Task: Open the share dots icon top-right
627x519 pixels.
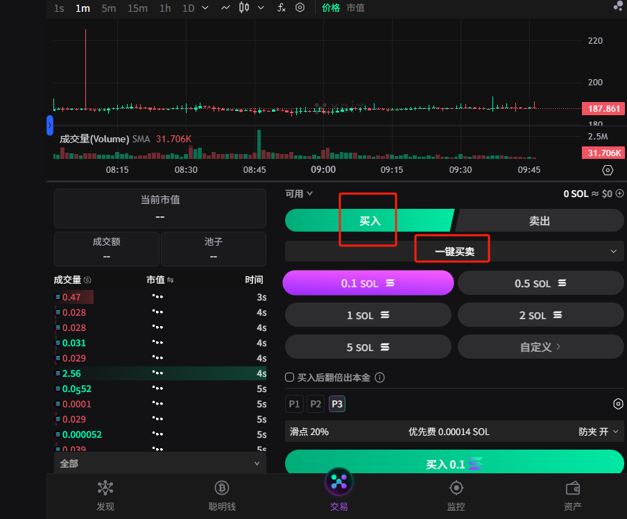Action: pos(618,6)
